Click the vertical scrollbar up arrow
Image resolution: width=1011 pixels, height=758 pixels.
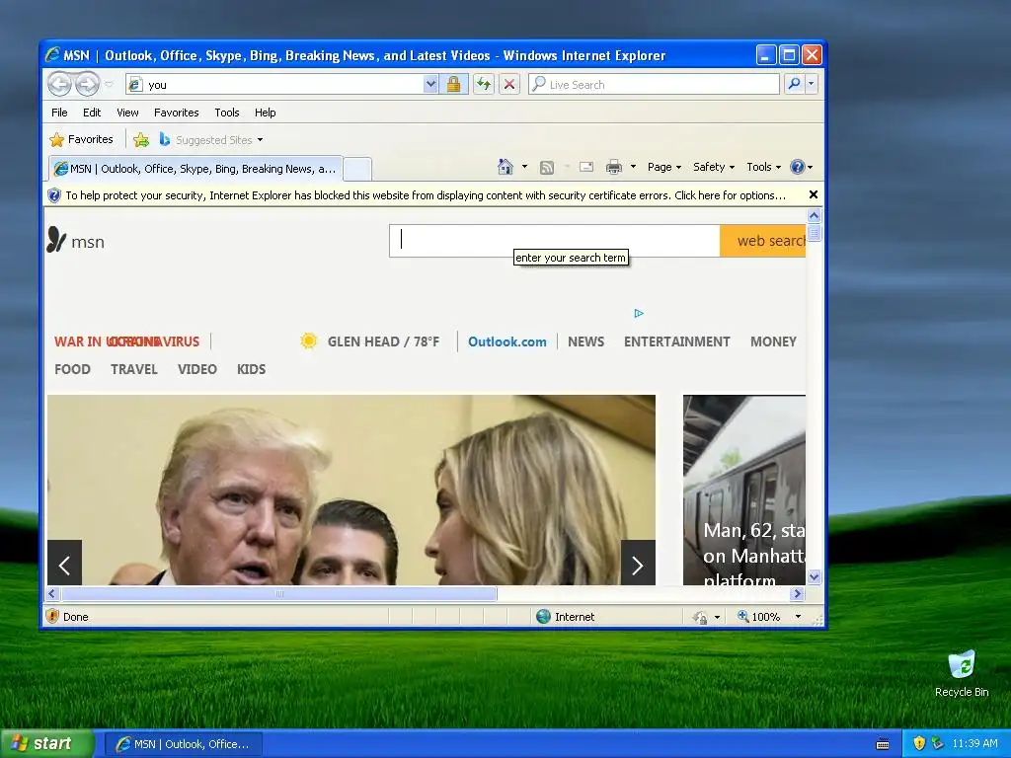[x=814, y=216]
